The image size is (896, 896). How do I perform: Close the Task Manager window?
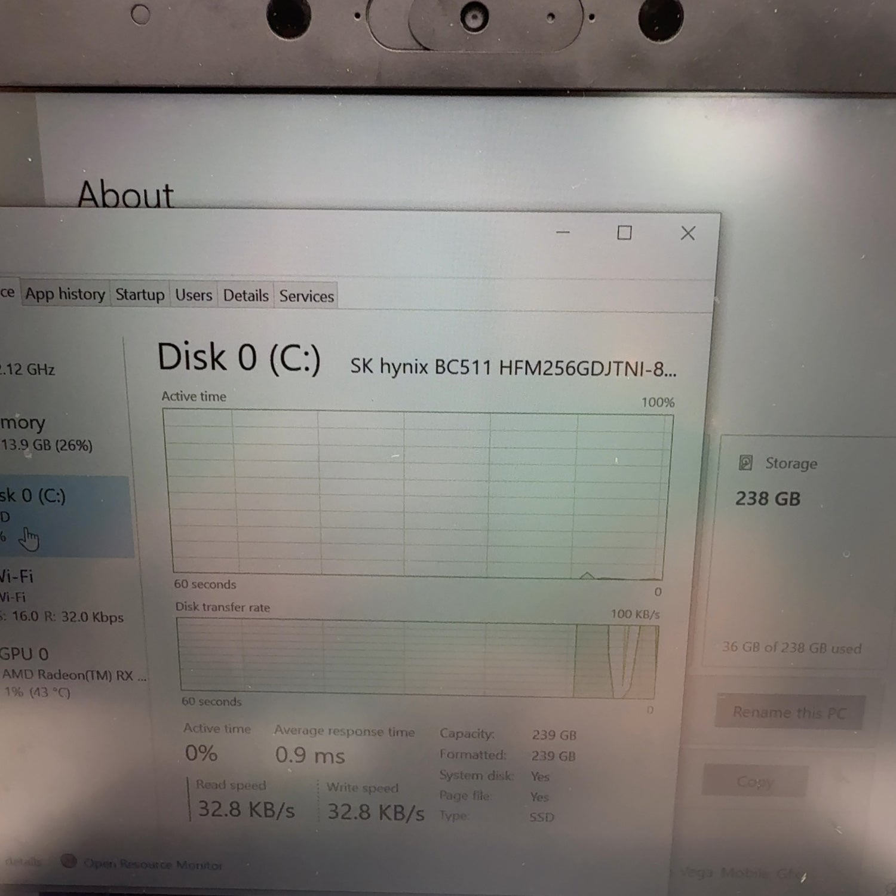pos(688,233)
